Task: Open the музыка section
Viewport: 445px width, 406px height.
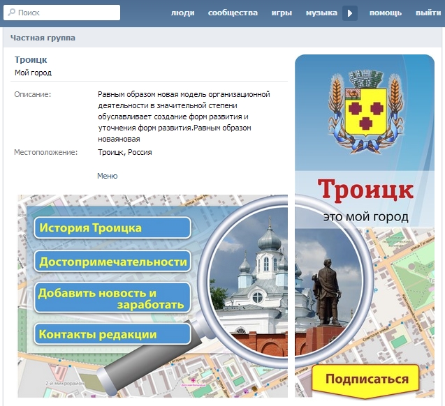Action: tap(321, 13)
